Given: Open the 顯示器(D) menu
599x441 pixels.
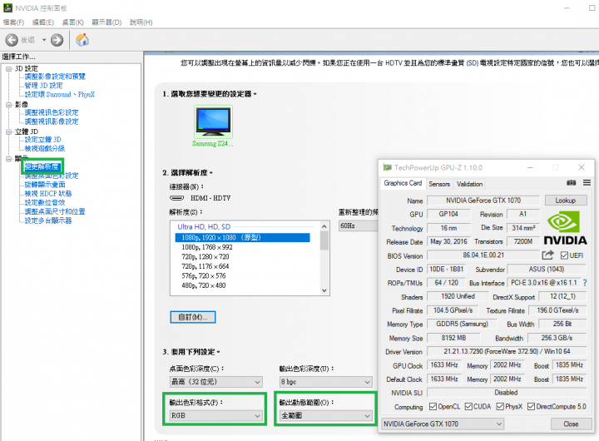Looking at the screenshot, I should pyautogui.click(x=106, y=22).
